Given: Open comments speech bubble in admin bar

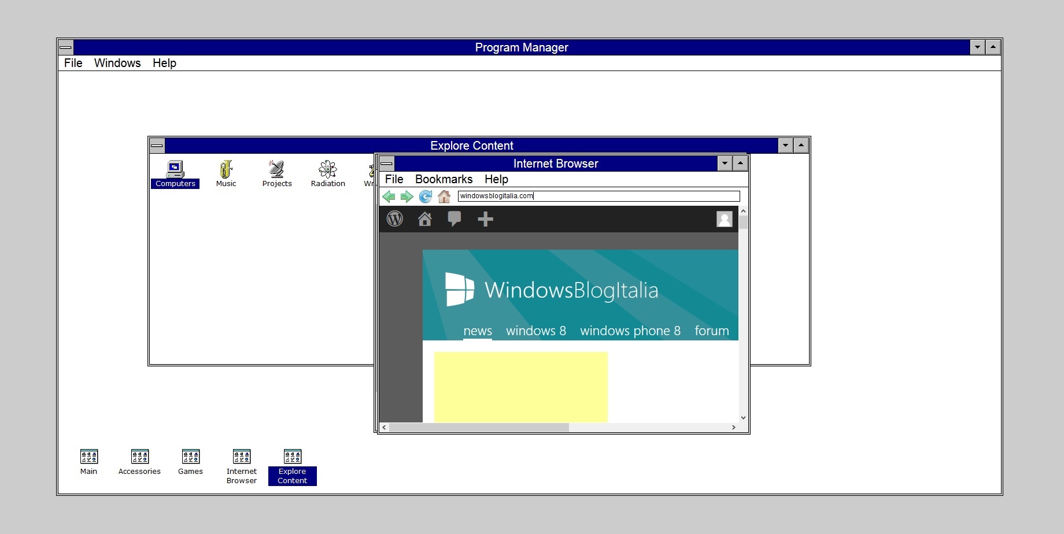Looking at the screenshot, I should tap(455, 219).
